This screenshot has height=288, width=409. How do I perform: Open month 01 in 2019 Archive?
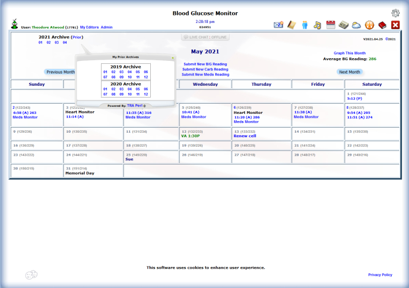click(x=105, y=72)
